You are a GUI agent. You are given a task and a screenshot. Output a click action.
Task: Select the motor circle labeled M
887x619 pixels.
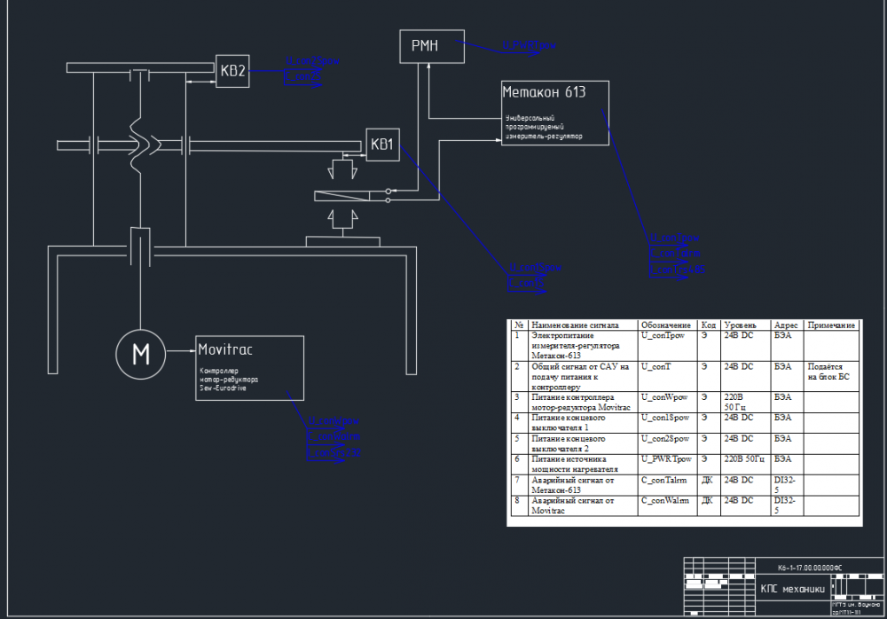click(141, 354)
